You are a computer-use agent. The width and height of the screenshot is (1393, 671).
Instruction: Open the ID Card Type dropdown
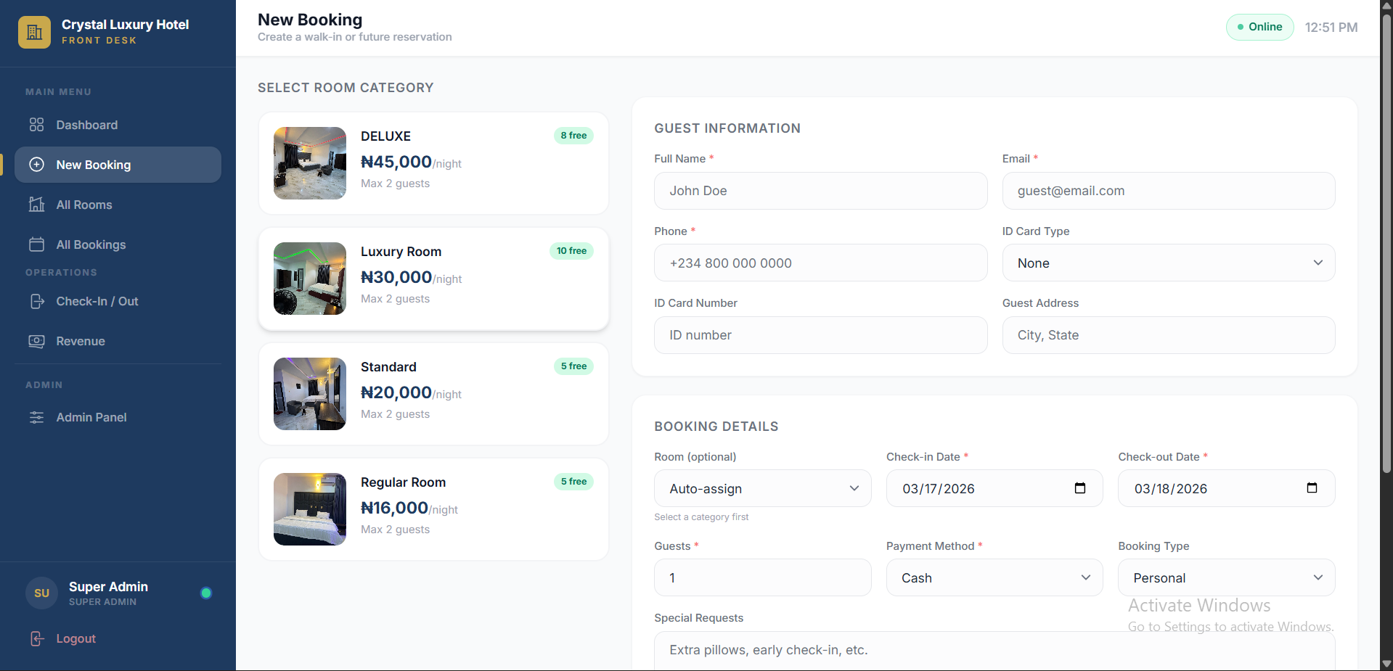pos(1168,263)
